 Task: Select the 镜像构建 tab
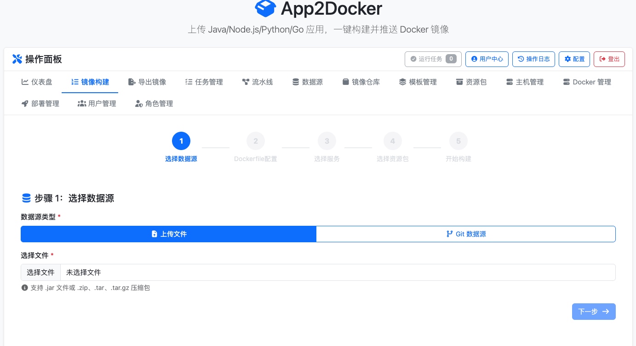coord(90,82)
